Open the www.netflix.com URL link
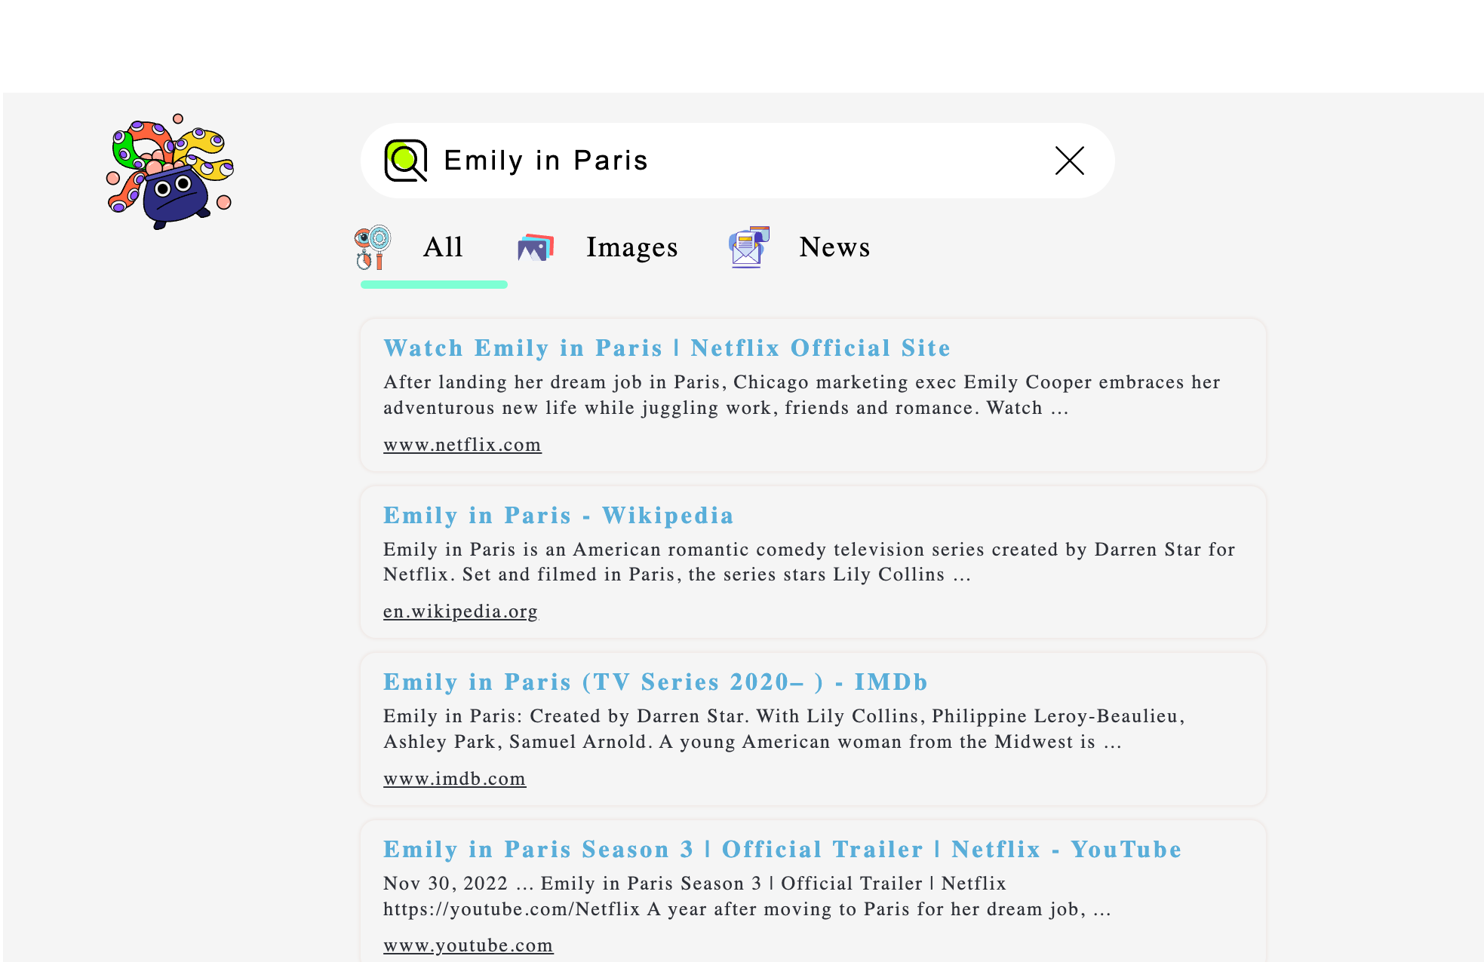This screenshot has height=962, width=1484. pos(462,445)
